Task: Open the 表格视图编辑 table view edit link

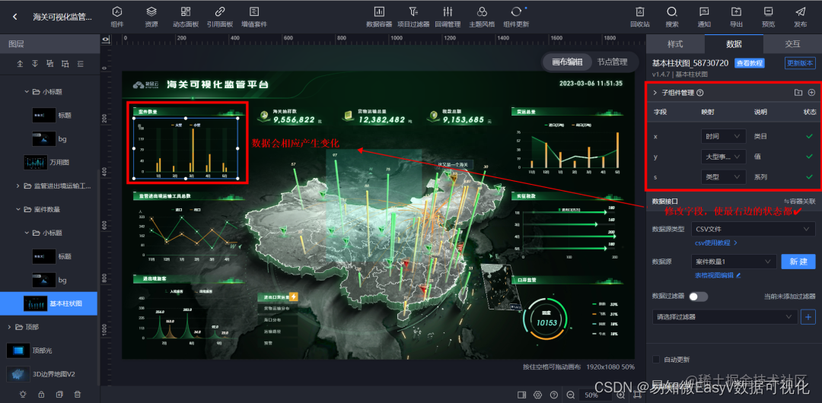Action: 718,274
